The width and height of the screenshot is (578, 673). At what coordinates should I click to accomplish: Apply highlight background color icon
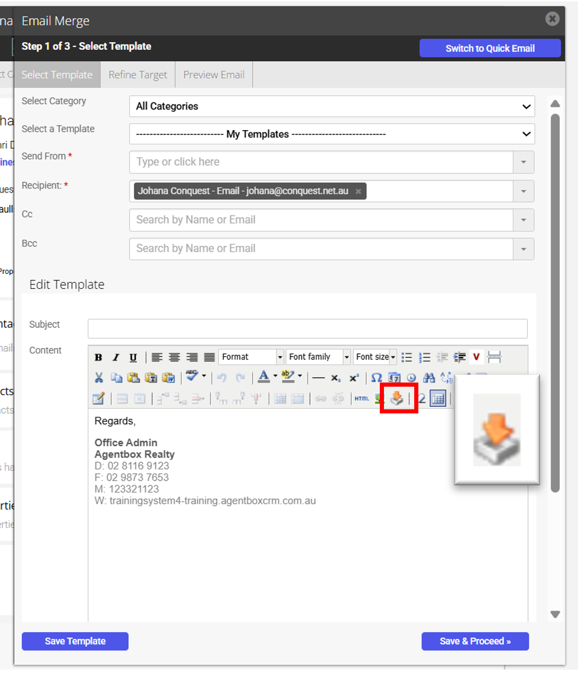pyautogui.click(x=288, y=377)
